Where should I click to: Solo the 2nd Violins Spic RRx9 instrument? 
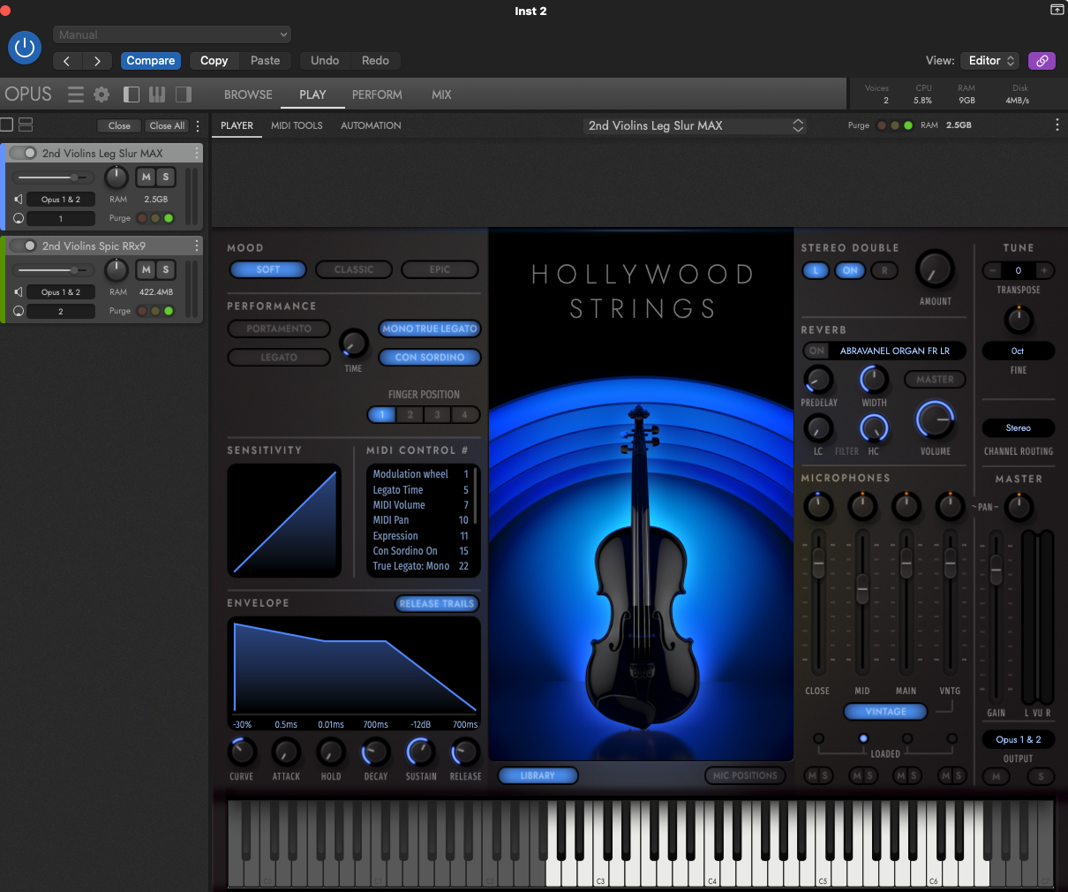[165, 270]
